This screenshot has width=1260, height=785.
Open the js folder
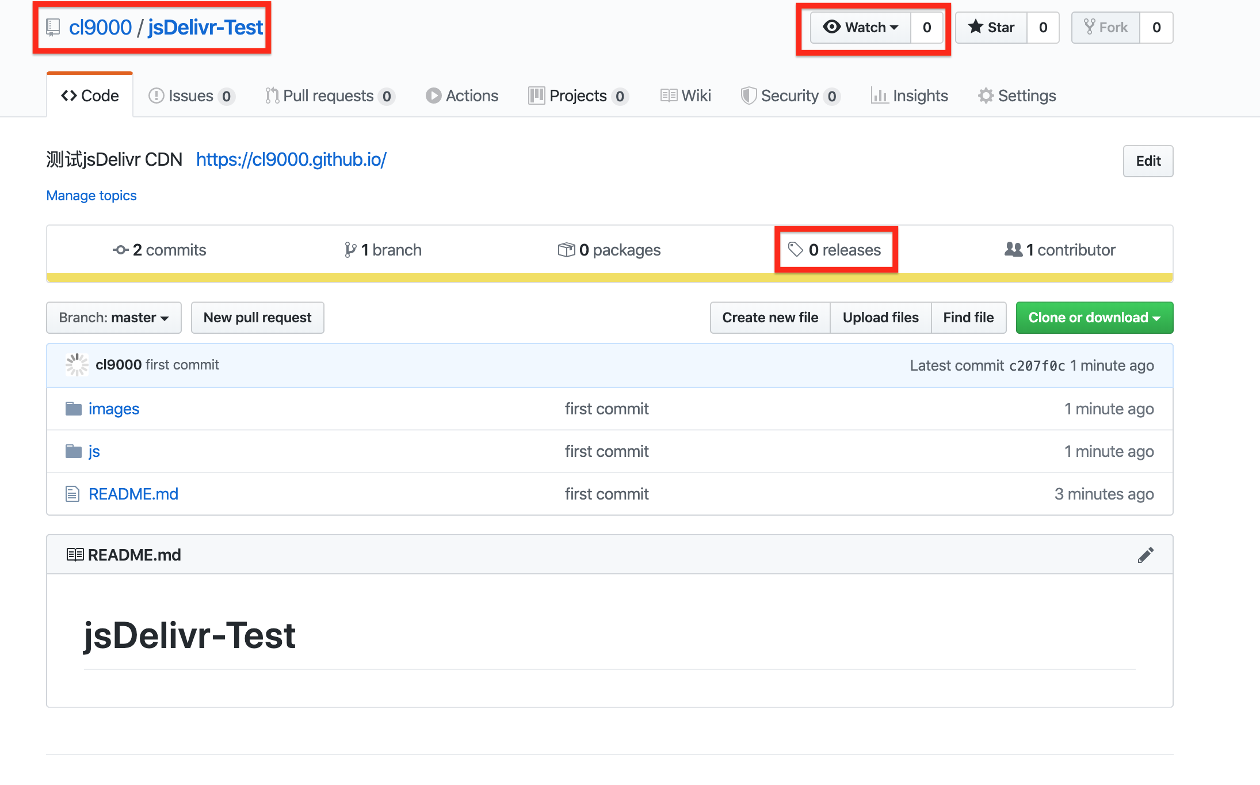click(94, 451)
